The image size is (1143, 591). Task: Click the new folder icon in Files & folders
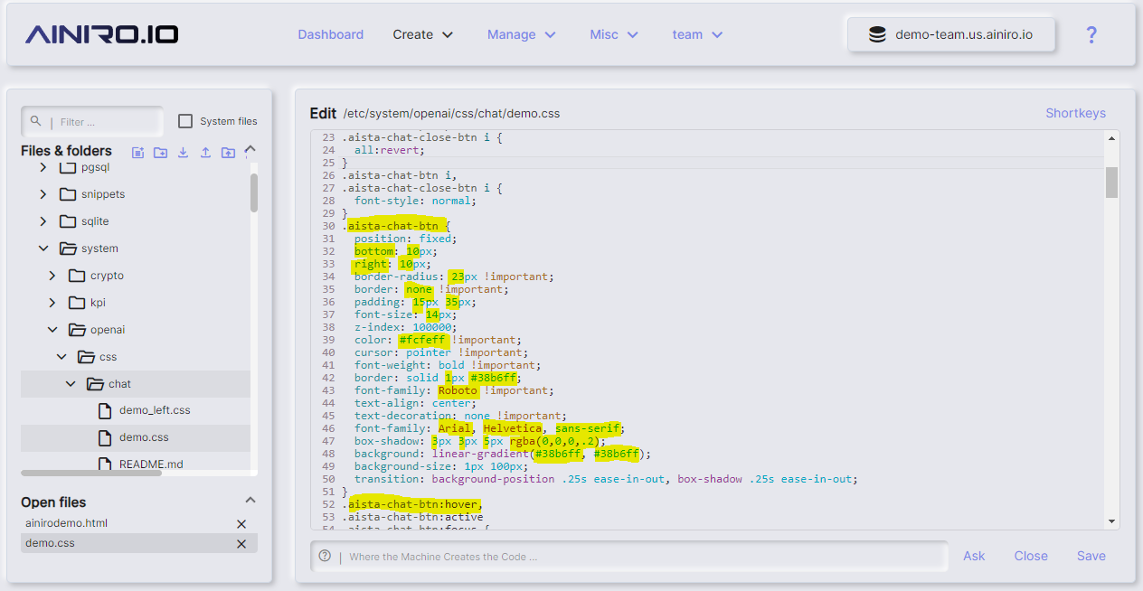160,153
